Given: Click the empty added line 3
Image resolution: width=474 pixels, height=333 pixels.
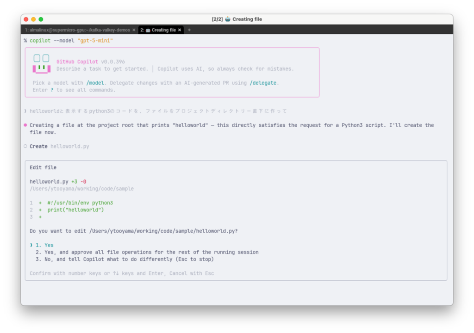Looking at the screenshot, I should coord(36,217).
